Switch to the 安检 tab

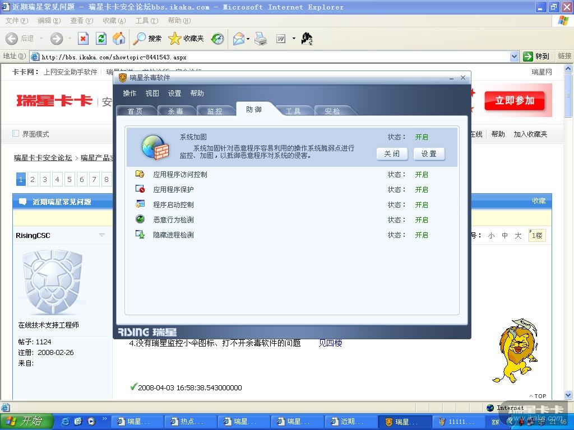(x=332, y=111)
